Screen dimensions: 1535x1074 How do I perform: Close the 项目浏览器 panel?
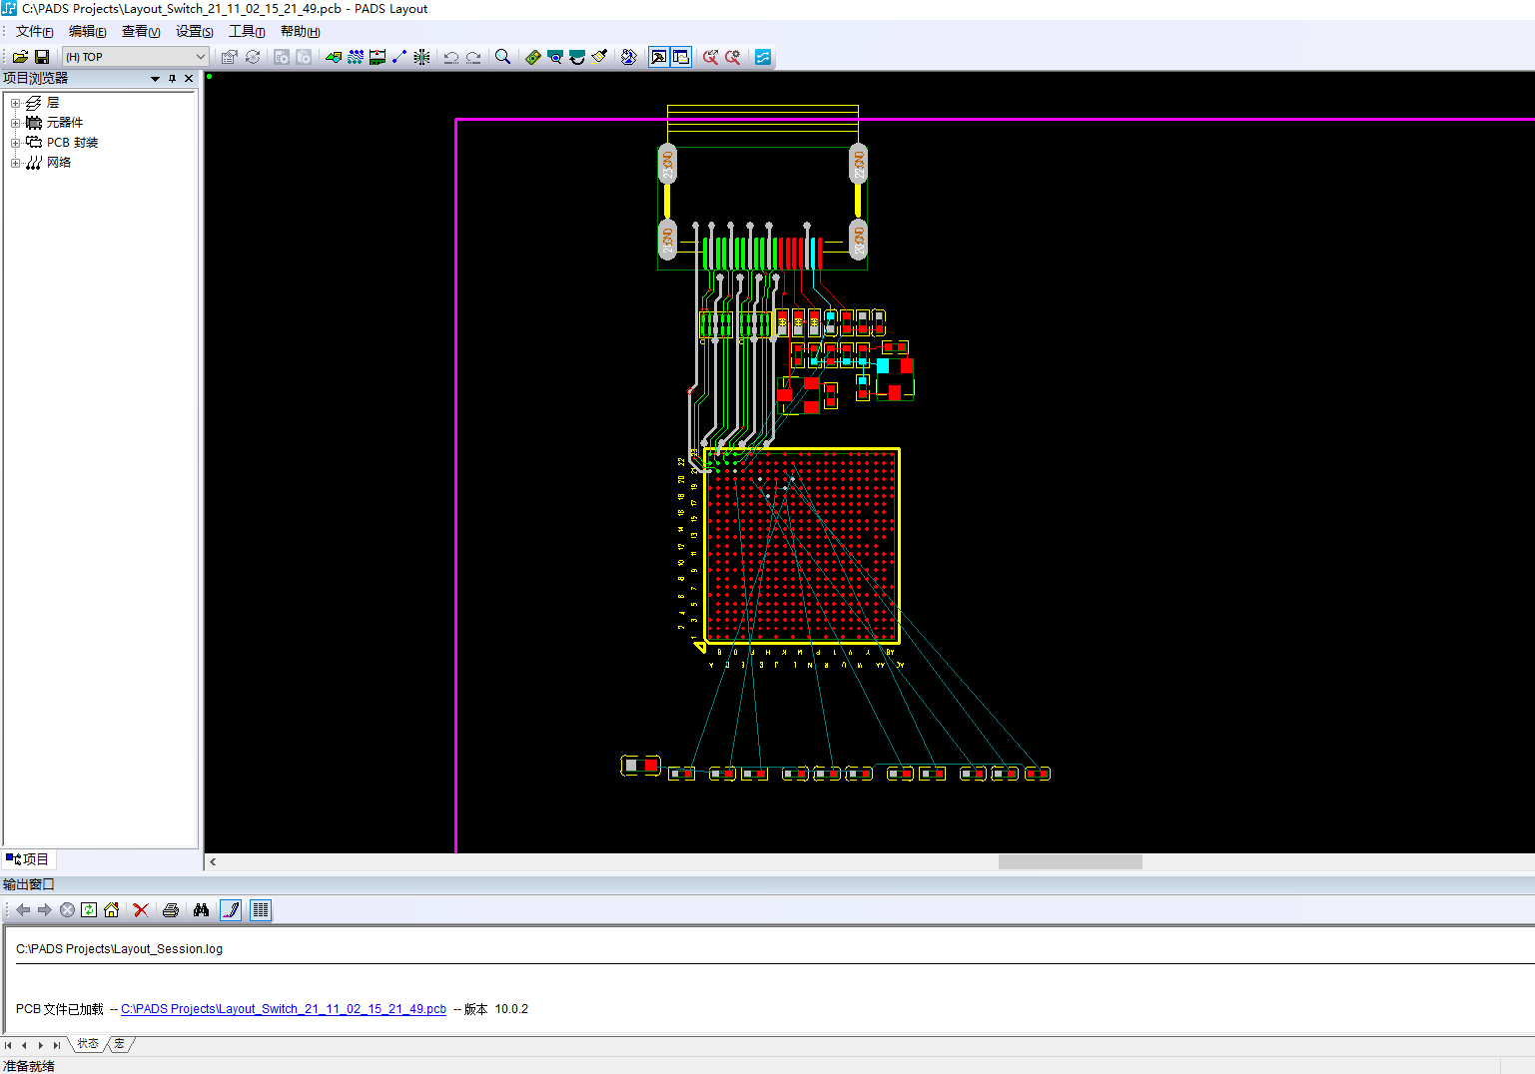[189, 79]
